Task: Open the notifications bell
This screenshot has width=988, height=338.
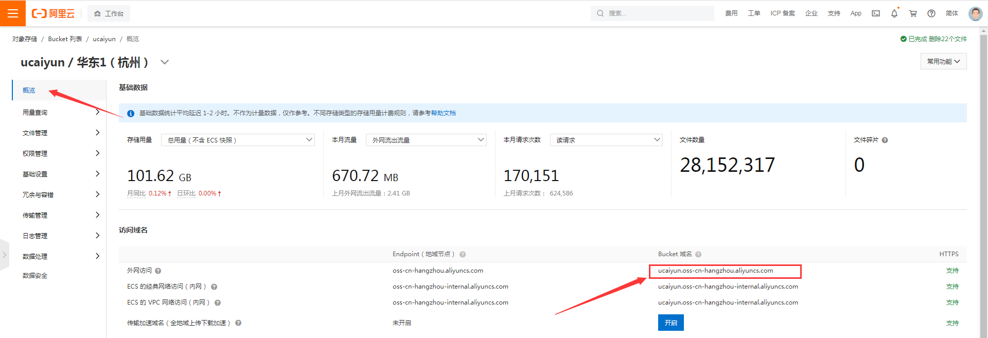Action: tap(894, 13)
